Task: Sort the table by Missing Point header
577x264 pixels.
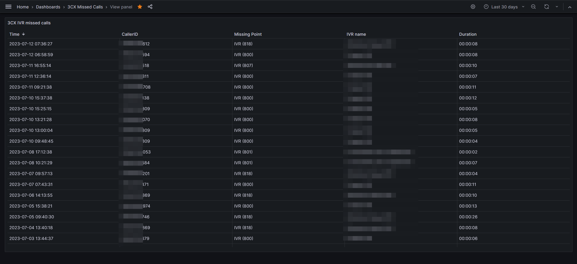Action: (x=248, y=34)
